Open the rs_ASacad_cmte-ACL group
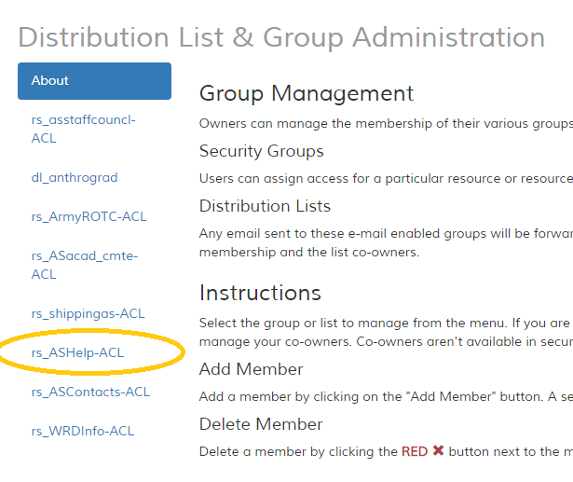This screenshot has height=482, width=573. 85,265
